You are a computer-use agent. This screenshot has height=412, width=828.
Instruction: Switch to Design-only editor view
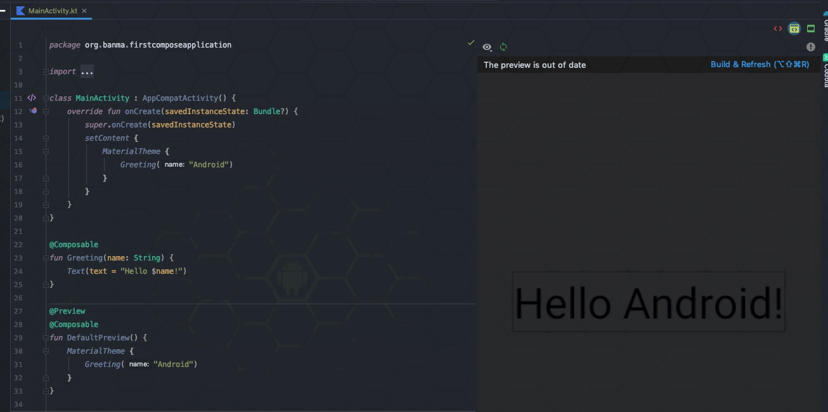811,29
